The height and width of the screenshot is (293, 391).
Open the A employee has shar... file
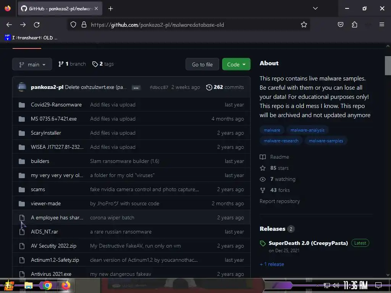[x=57, y=218]
